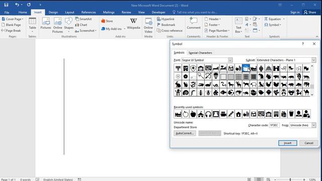Expand the Subset dropdown list

[x=313, y=60]
